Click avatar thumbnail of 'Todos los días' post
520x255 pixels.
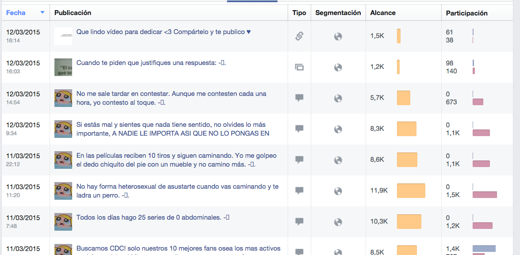[x=63, y=221]
